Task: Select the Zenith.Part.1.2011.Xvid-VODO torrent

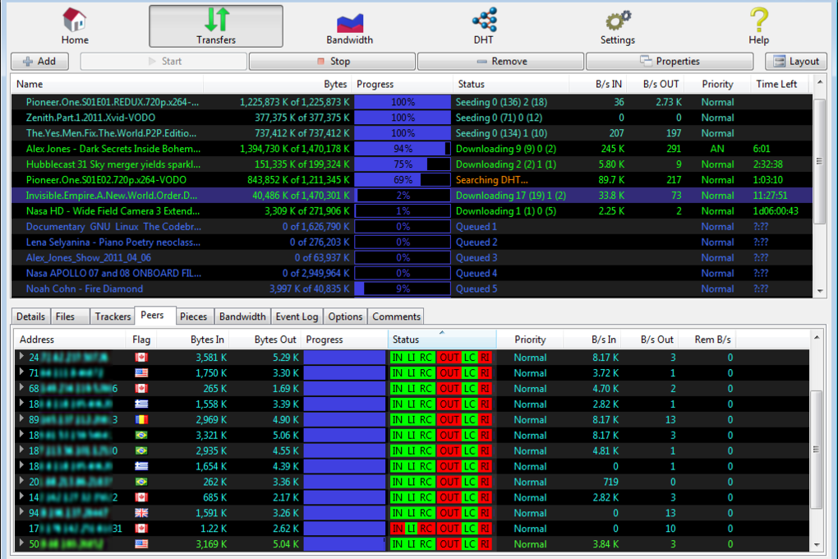Action: 412,118
